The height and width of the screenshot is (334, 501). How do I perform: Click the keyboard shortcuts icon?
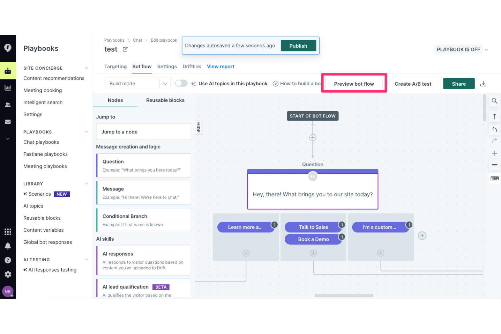(495, 178)
